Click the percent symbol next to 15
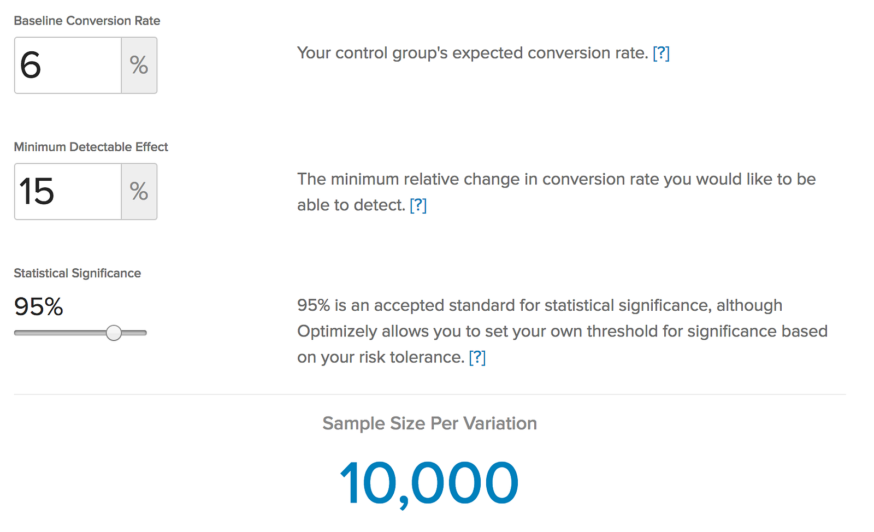874x532 pixels. (x=139, y=192)
